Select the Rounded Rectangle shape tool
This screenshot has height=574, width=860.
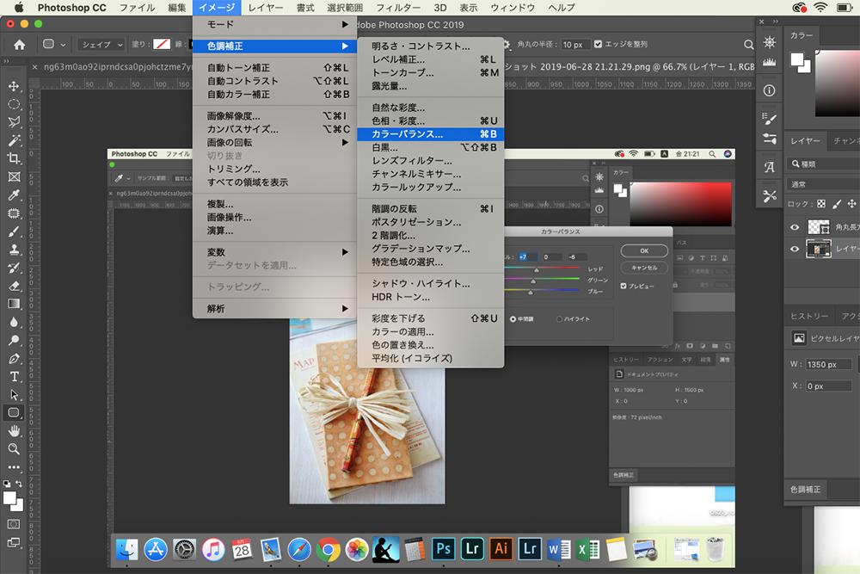14,413
